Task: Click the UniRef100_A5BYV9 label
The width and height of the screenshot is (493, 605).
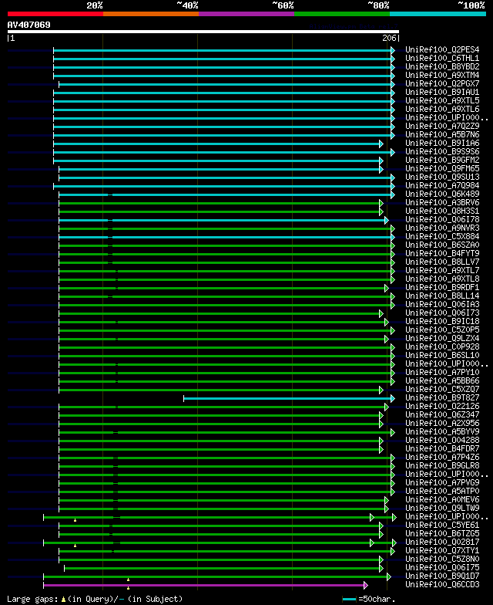Action: (442, 432)
